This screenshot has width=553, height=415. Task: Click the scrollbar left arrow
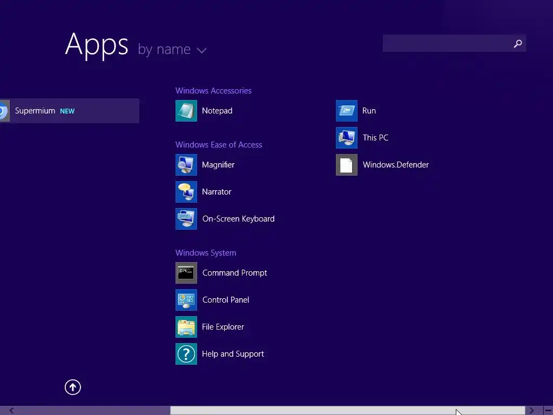coord(11,411)
